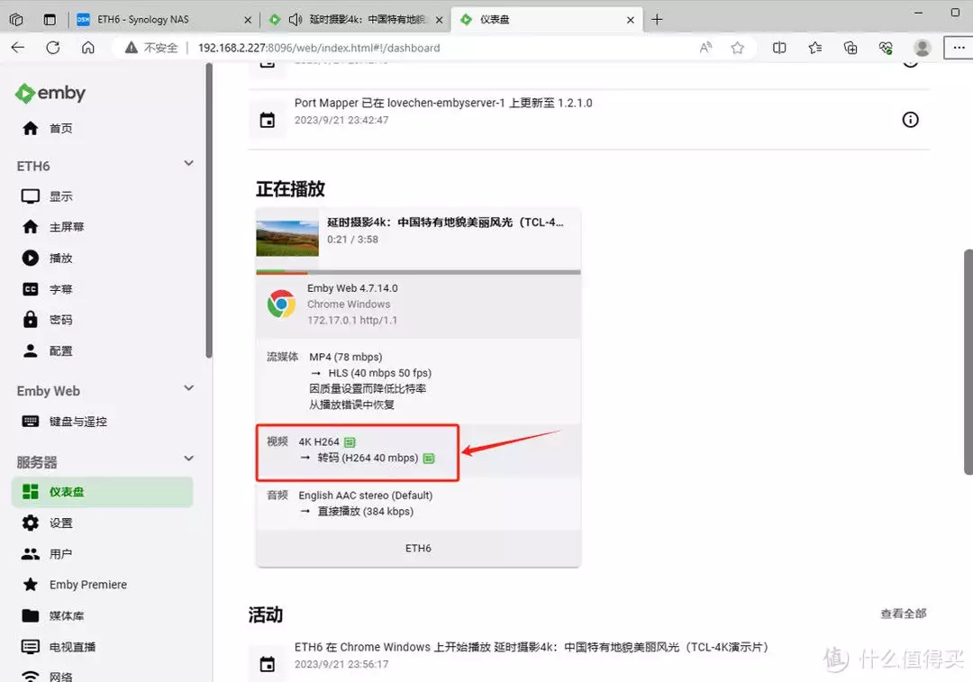Screen dimensions: 973x682
Task: Go to browser home page
Action: click(88, 48)
